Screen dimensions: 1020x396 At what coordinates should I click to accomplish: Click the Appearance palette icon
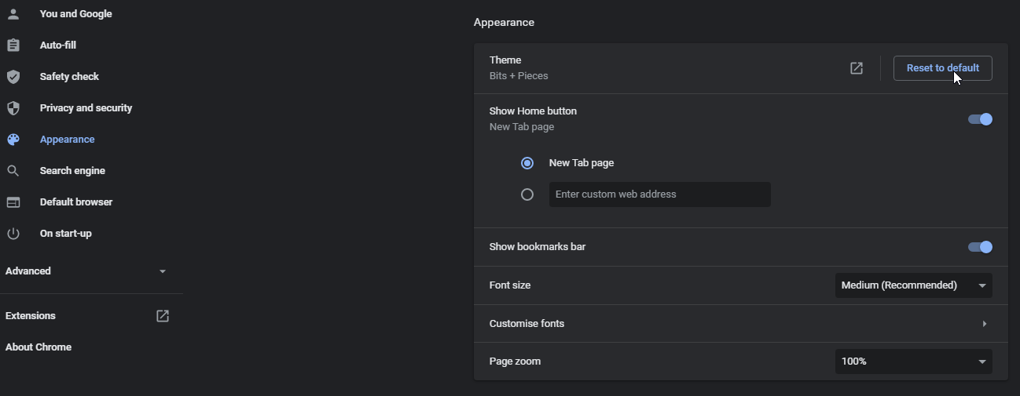click(x=13, y=140)
